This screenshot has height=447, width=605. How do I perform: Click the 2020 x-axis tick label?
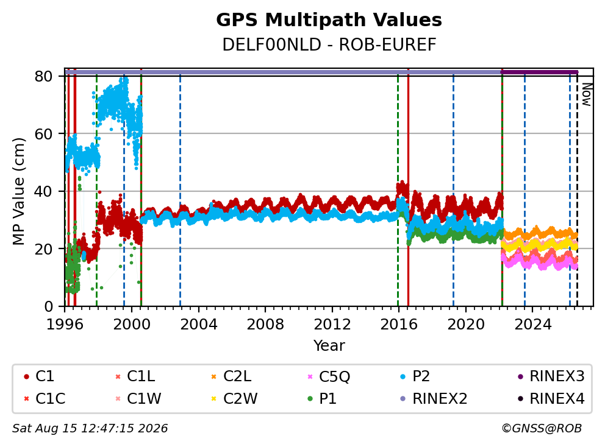tap(466, 325)
